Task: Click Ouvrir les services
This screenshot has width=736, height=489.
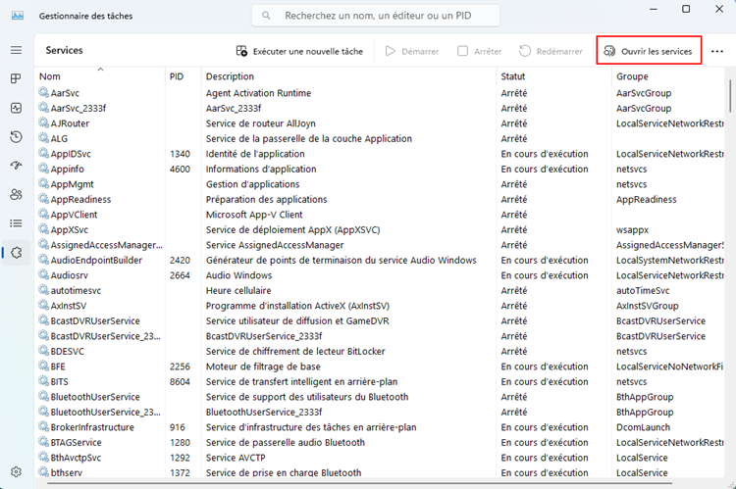Action: tap(649, 51)
